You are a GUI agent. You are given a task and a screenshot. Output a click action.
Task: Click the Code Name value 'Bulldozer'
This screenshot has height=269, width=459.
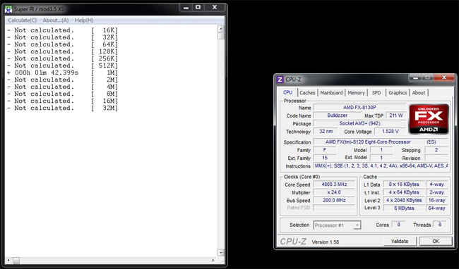[338, 115]
